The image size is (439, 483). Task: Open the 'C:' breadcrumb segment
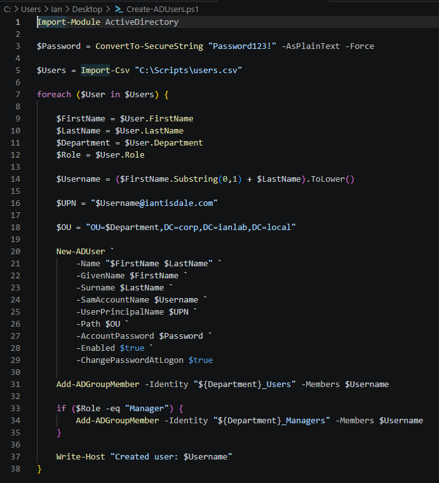[x=8, y=10]
